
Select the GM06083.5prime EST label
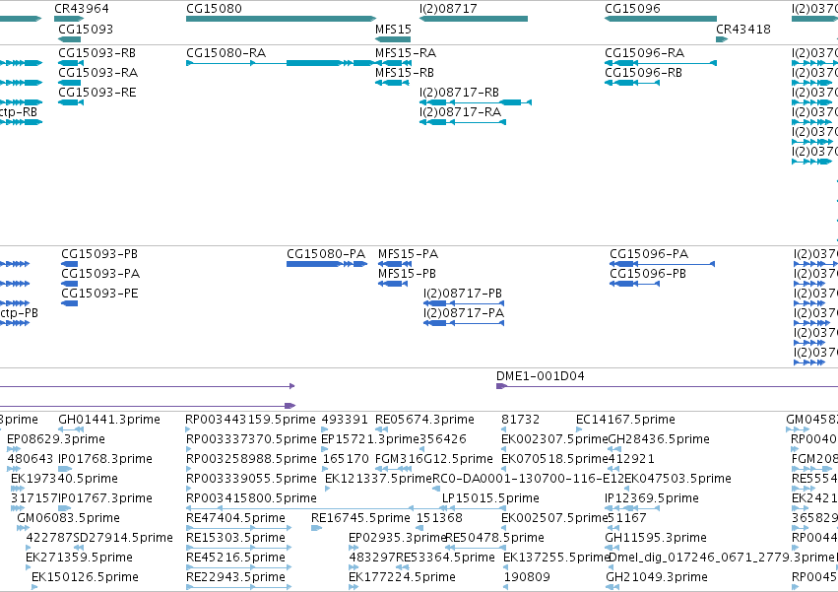point(68,519)
